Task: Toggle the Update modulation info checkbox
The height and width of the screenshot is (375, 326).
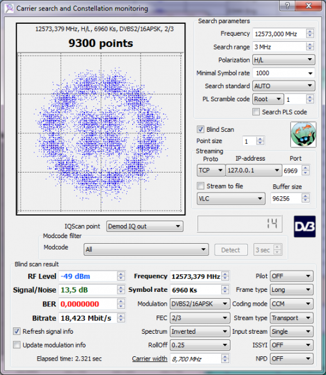Action: pos(16,345)
